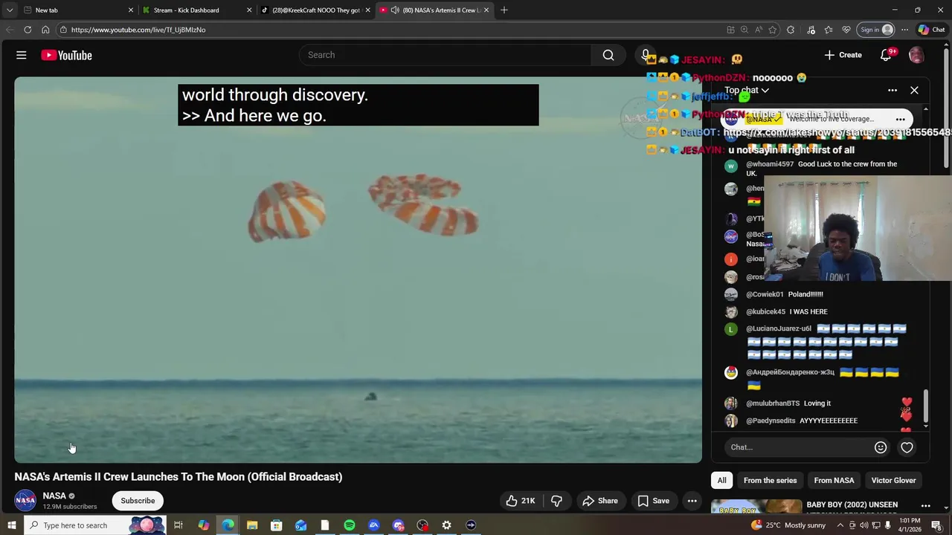Select the Victor Glover chip
Image resolution: width=952 pixels, height=535 pixels.
point(893,480)
